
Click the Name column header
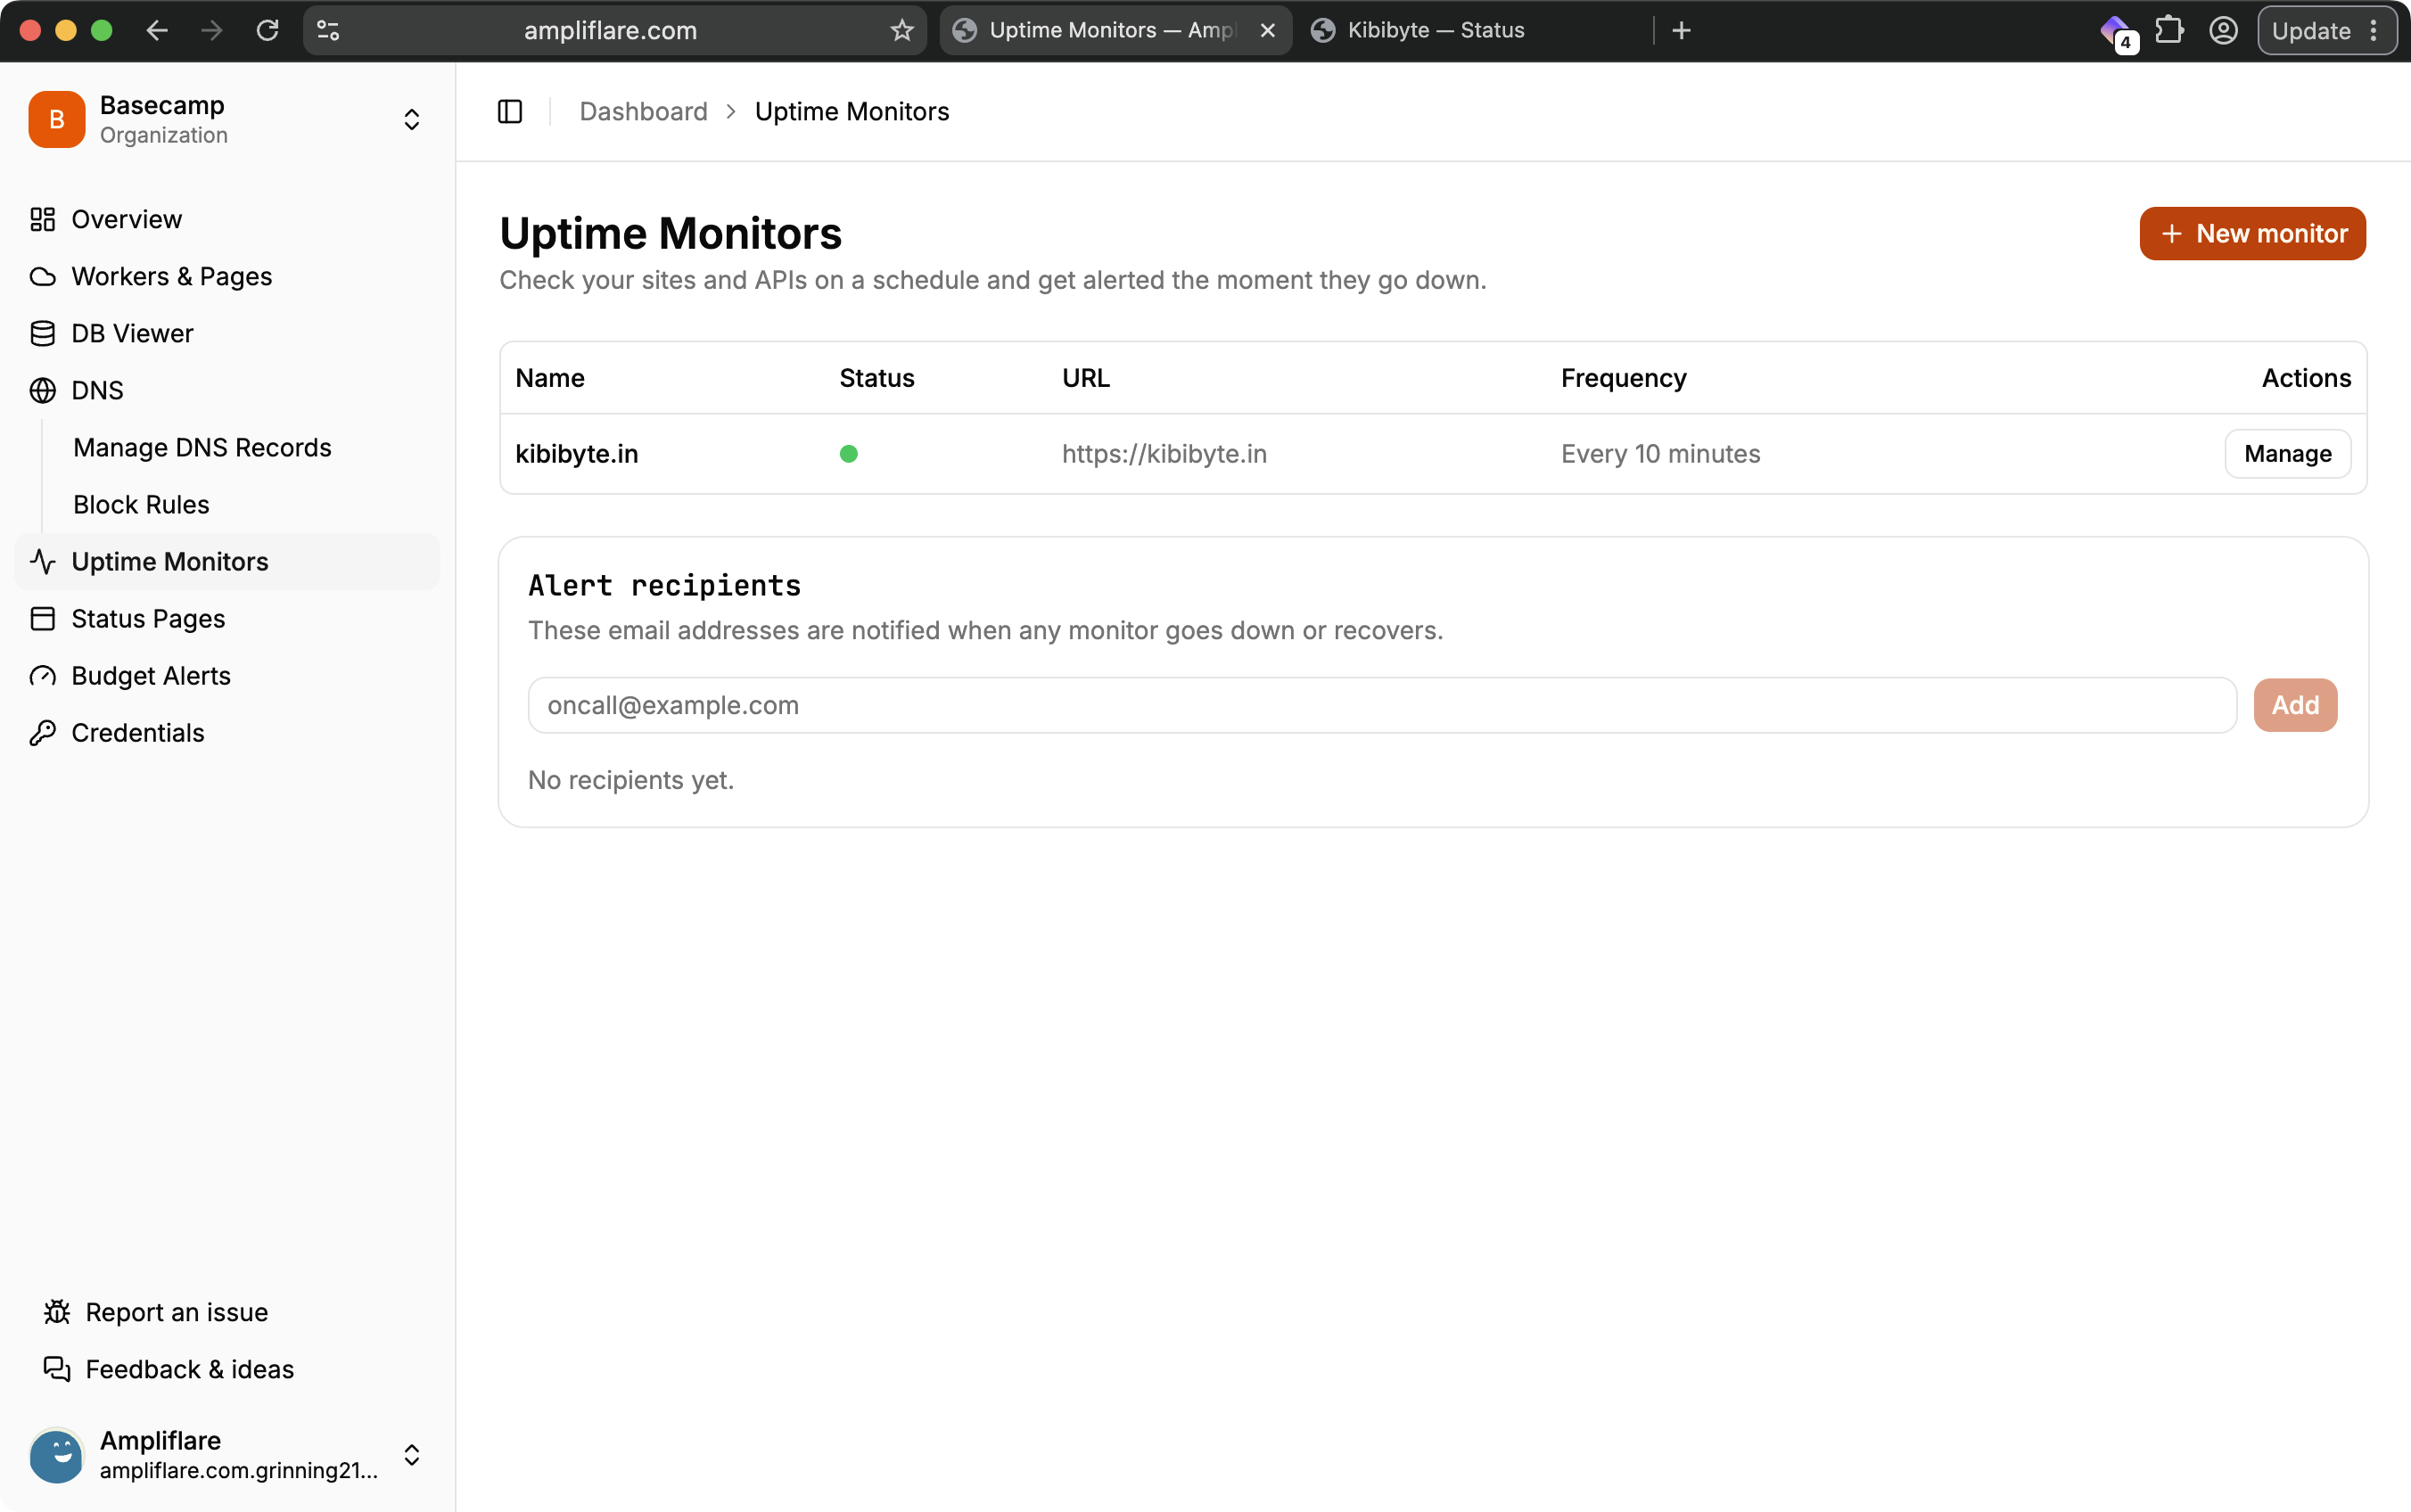click(x=550, y=378)
